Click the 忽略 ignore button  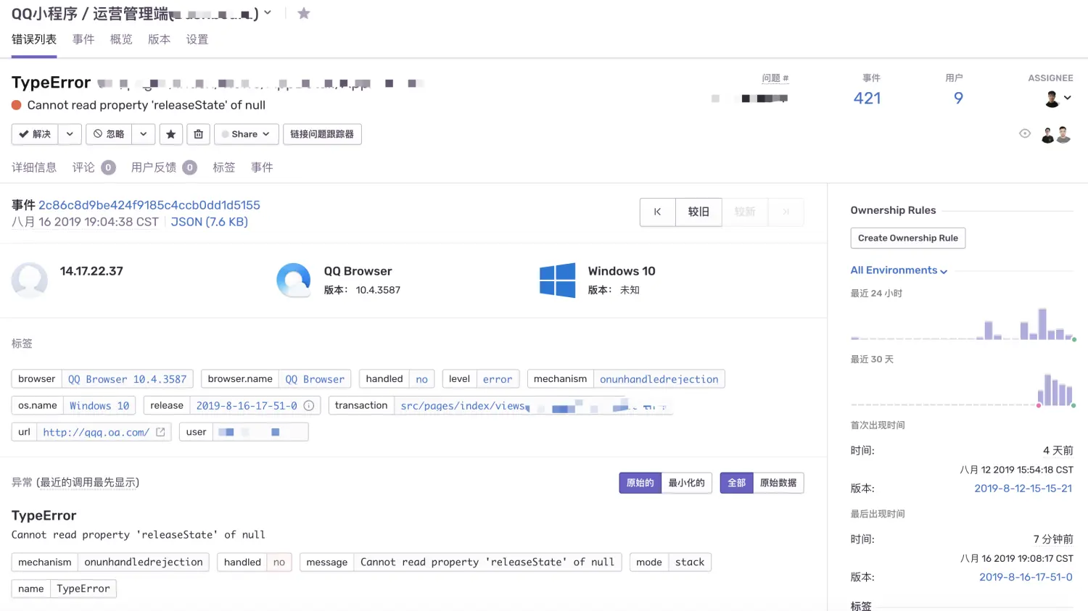click(109, 134)
